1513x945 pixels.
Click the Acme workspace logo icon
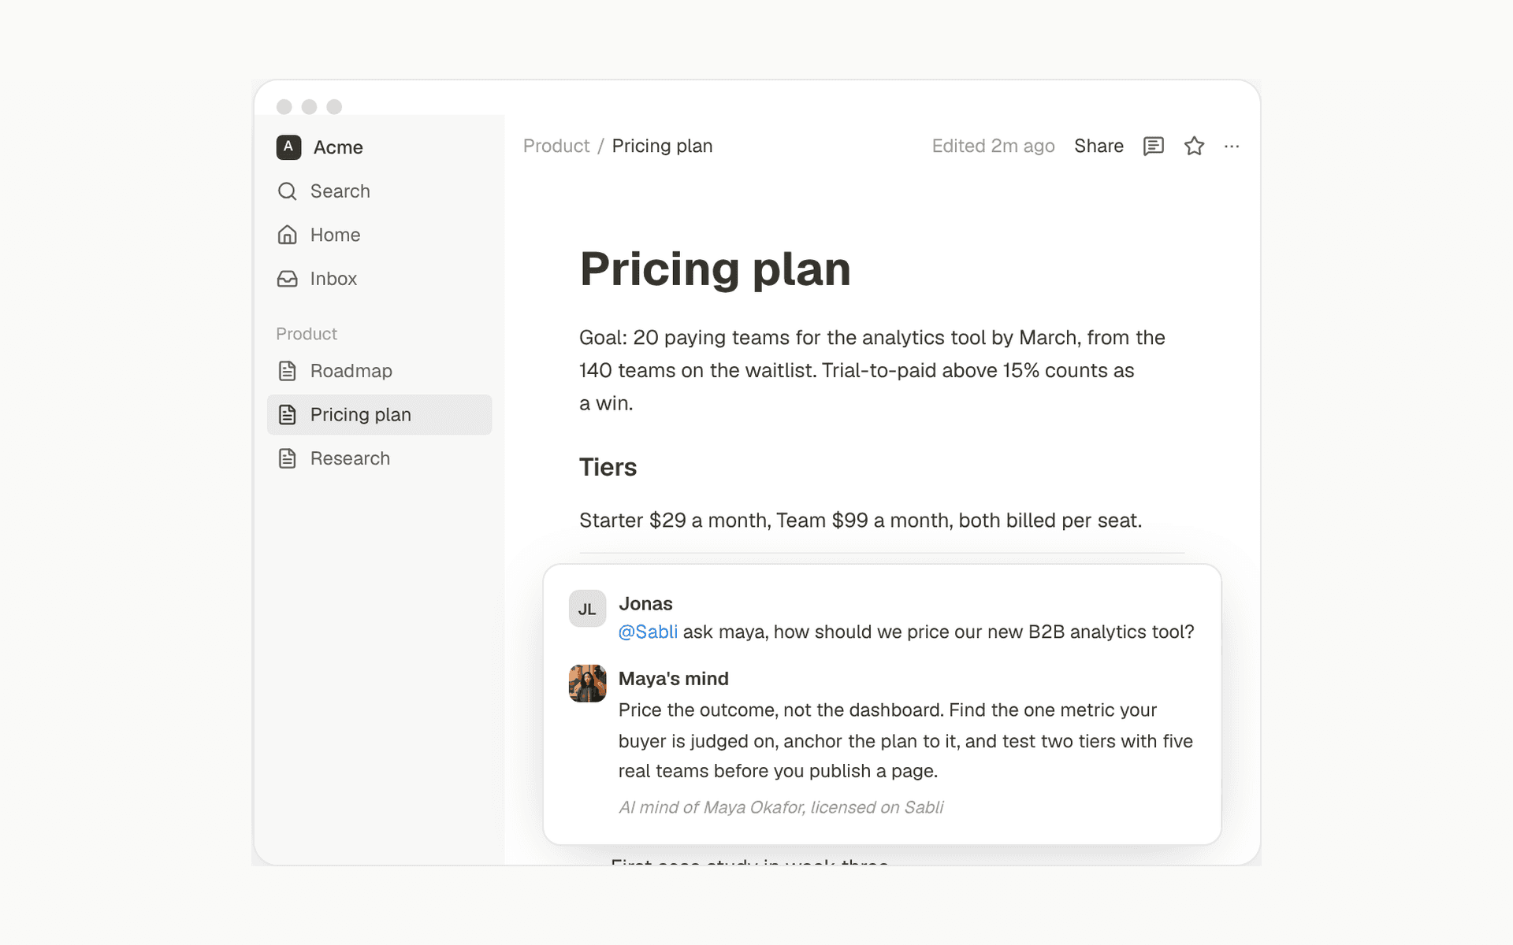click(x=288, y=147)
